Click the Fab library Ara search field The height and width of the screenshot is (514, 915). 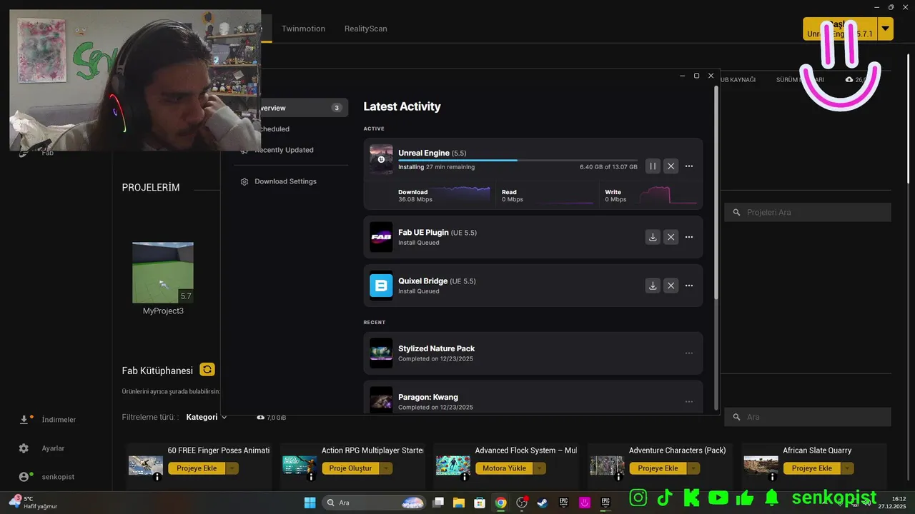[x=808, y=417]
